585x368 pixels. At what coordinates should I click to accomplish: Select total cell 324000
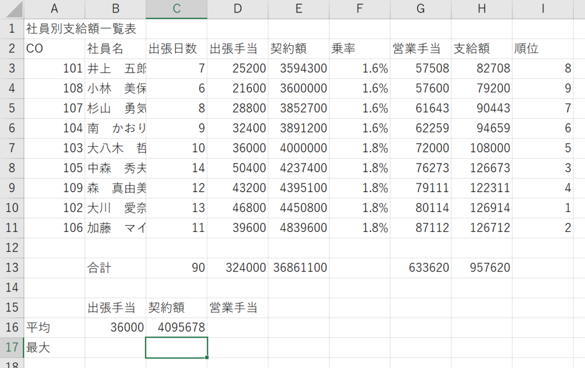238,267
